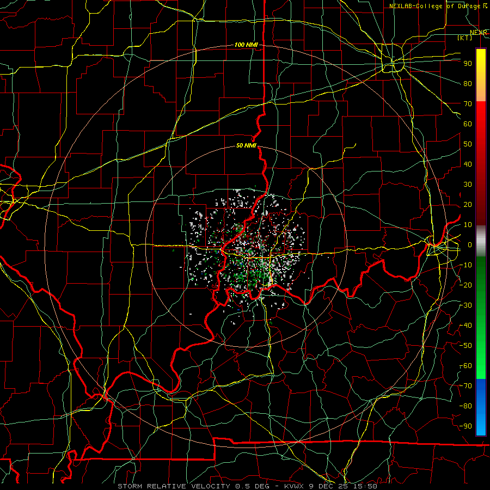The width and height of the screenshot is (490, 490).
Task: Click the -10 value on the velocity scale
Action: 465,265
